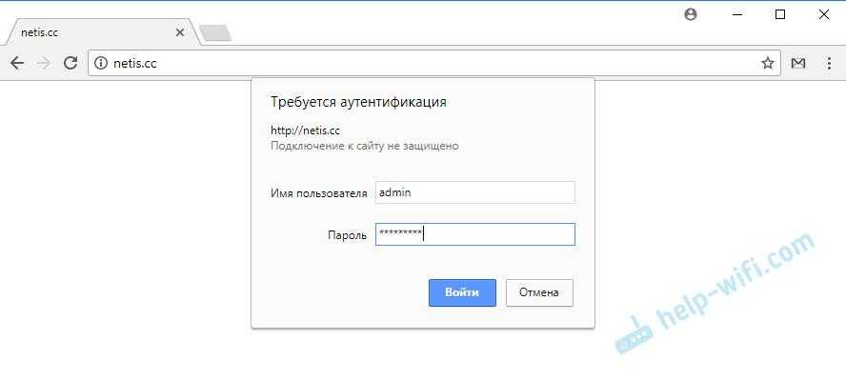The height and width of the screenshot is (381, 846).
Task: View site information icon in address bar
Action: pyautogui.click(x=103, y=64)
